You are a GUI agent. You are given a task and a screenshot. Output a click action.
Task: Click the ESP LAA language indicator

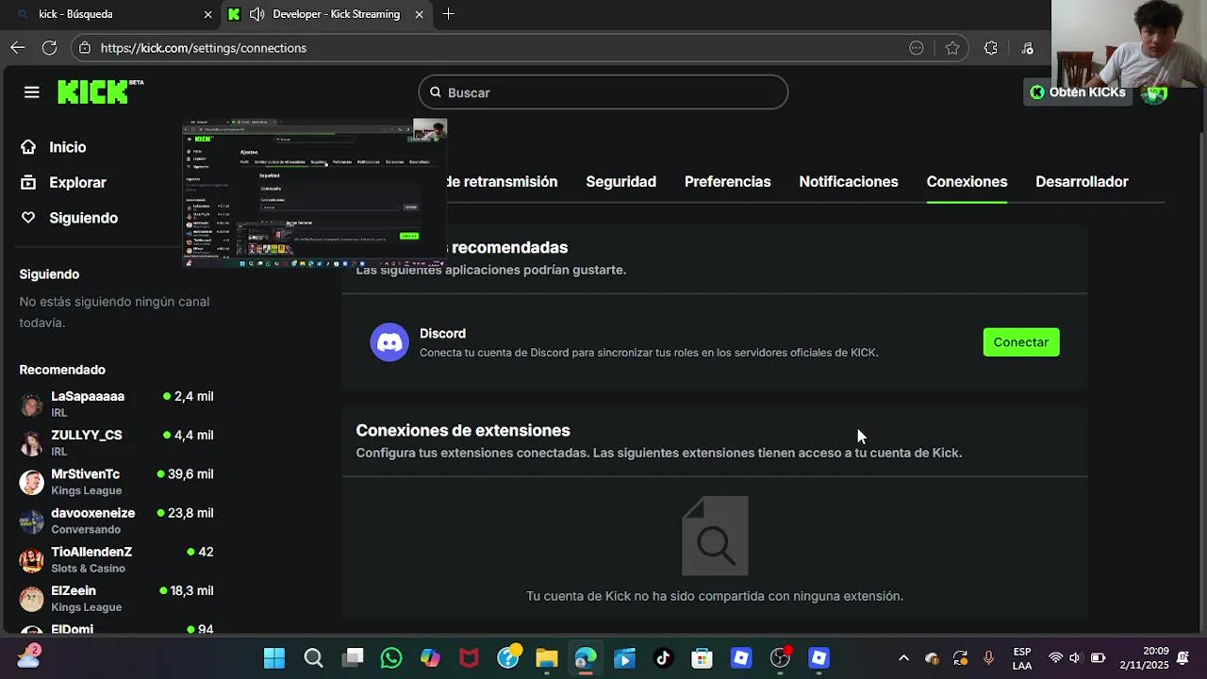pos(1022,658)
